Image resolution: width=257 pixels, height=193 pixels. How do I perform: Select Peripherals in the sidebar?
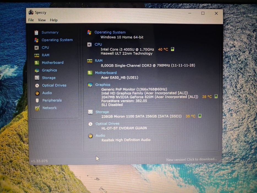tap(52, 100)
